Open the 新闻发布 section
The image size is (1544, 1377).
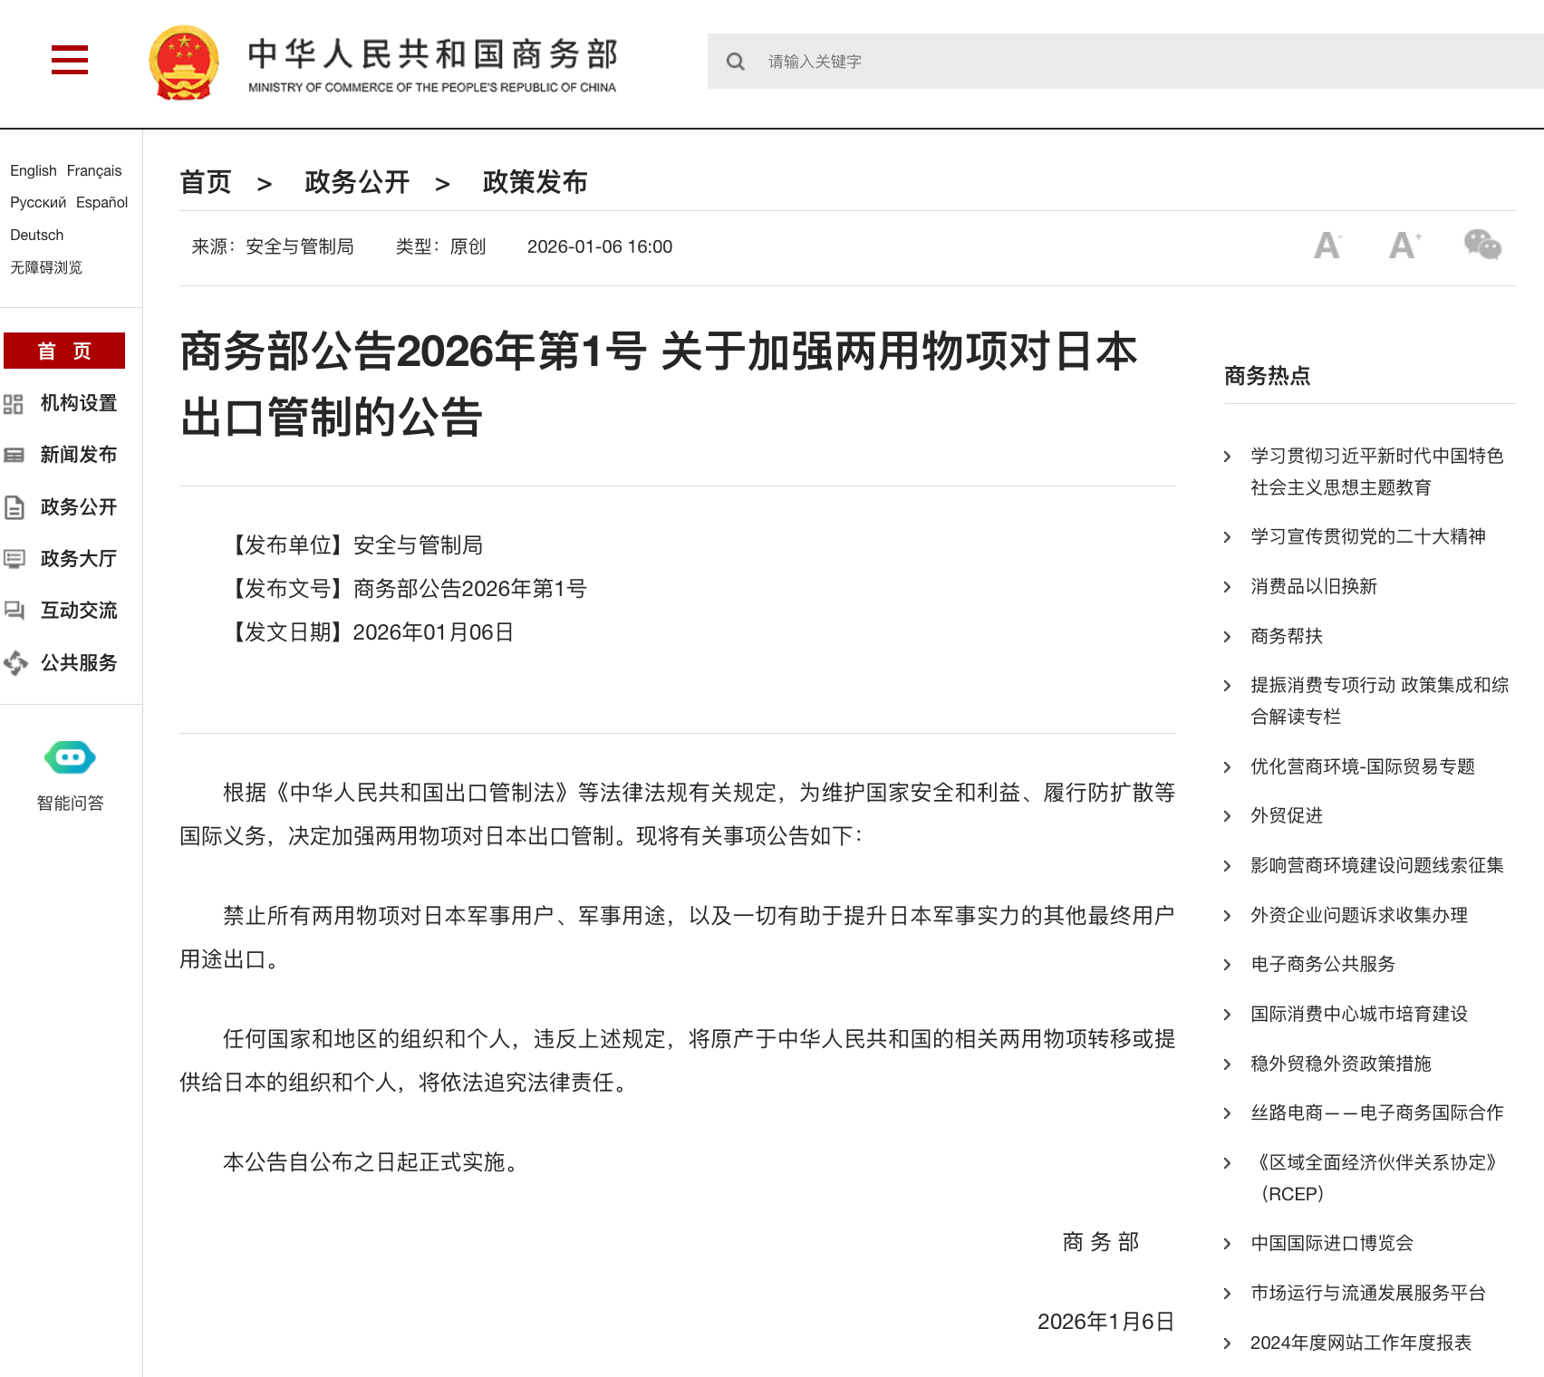pos(77,455)
